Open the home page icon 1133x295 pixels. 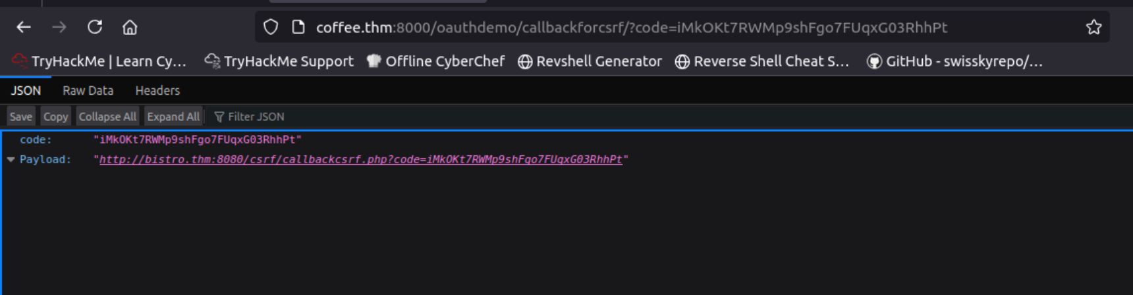click(x=130, y=27)
